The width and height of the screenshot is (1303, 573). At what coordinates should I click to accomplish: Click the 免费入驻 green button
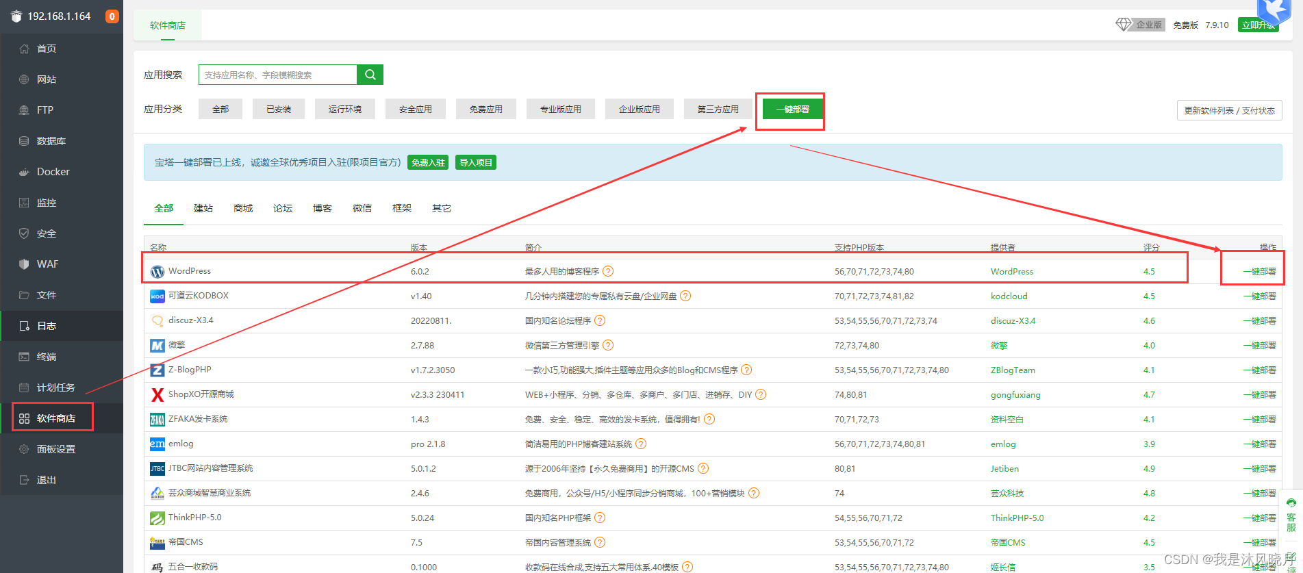point(429,162)
